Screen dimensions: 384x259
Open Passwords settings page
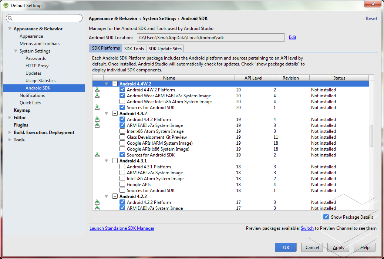point(36,58)
